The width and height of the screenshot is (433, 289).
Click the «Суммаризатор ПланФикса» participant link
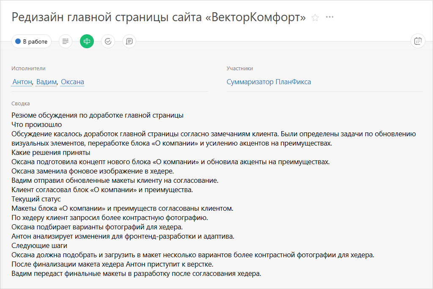[x=268, y=82]
